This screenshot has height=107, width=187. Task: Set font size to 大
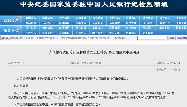15,63
